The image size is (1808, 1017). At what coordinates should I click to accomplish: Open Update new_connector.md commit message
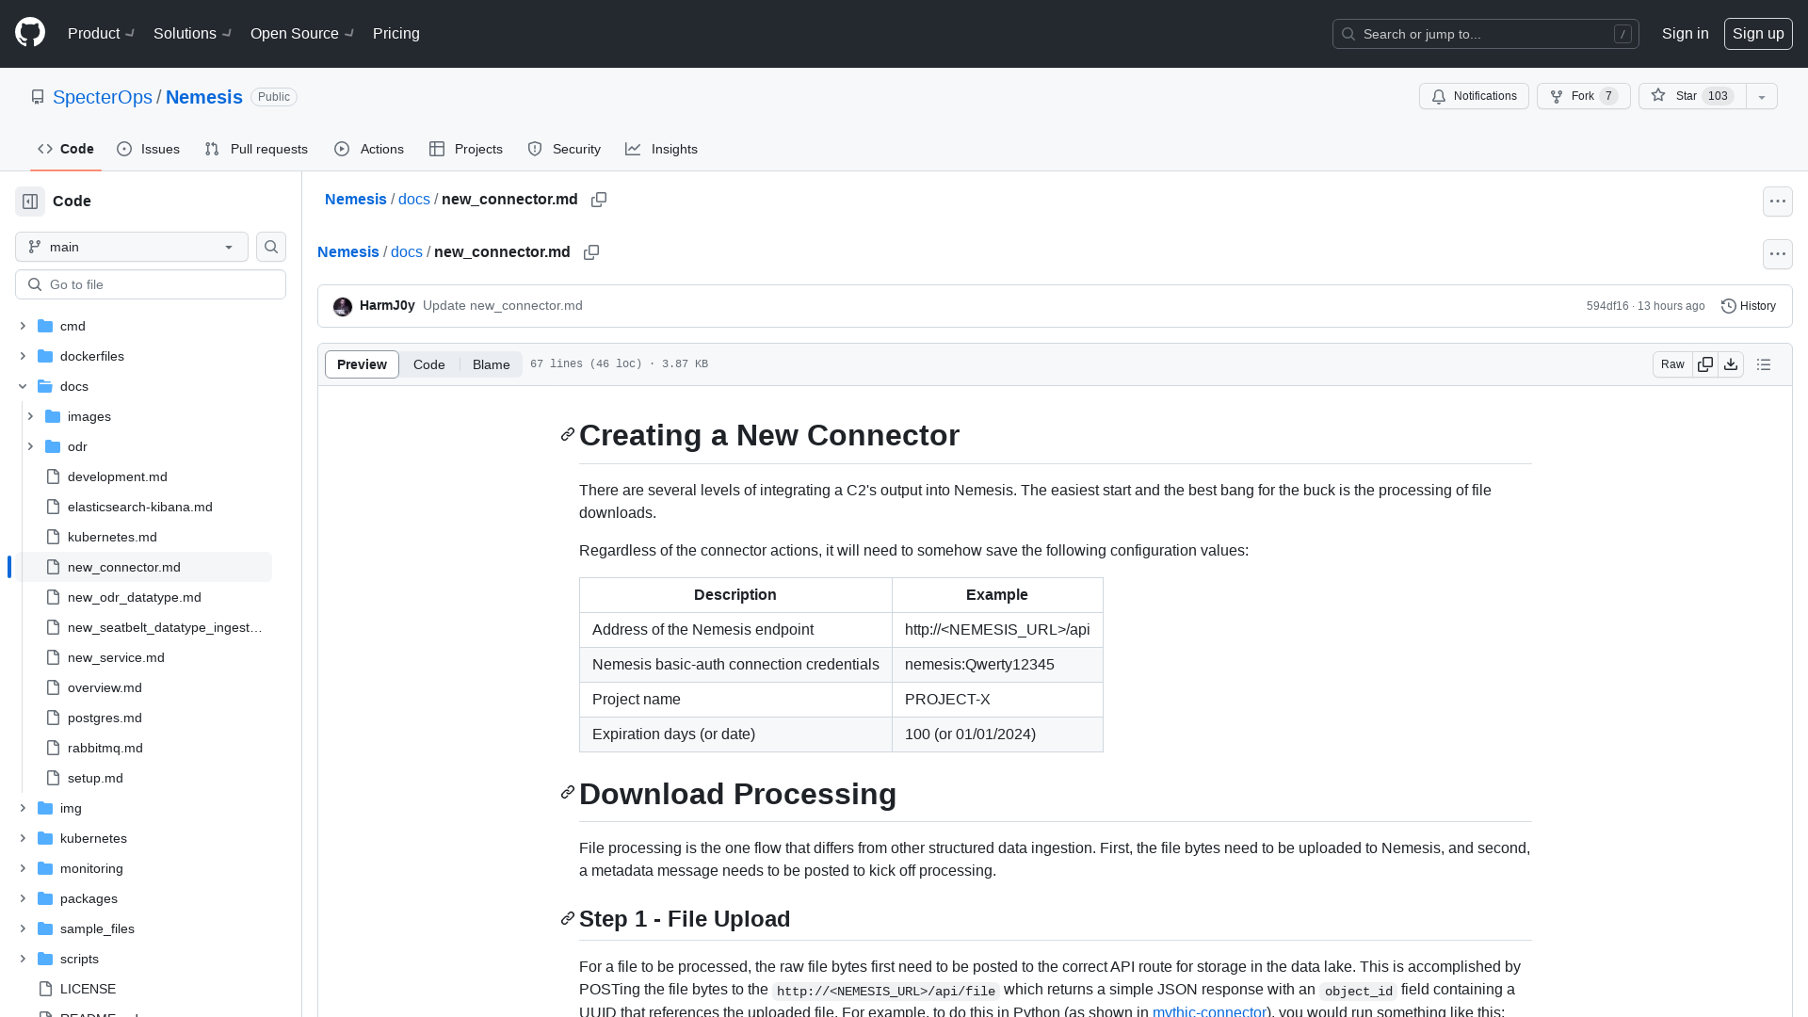coord(503,306)
